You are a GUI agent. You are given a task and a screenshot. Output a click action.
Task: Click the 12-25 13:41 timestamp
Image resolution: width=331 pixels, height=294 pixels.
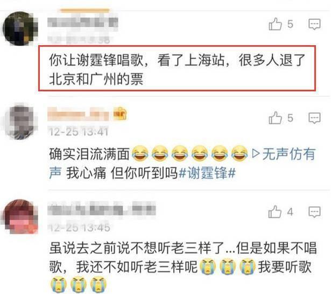(79, 132)
